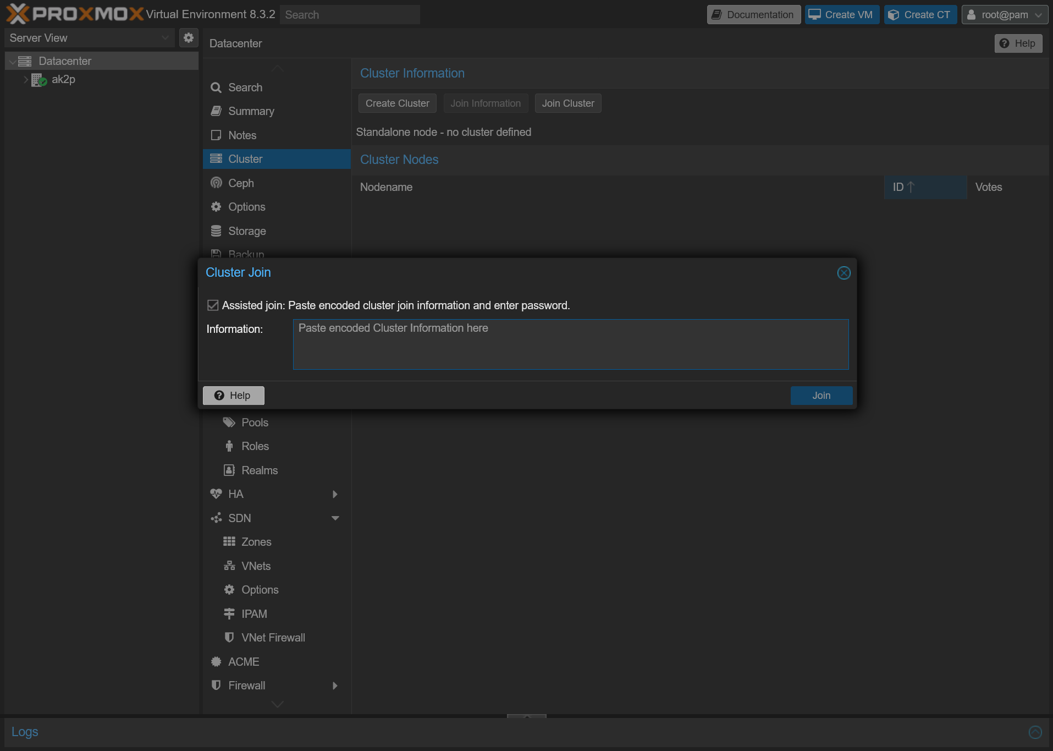
Task: Click the Create CT button
Action: click(x=920, y=15)
